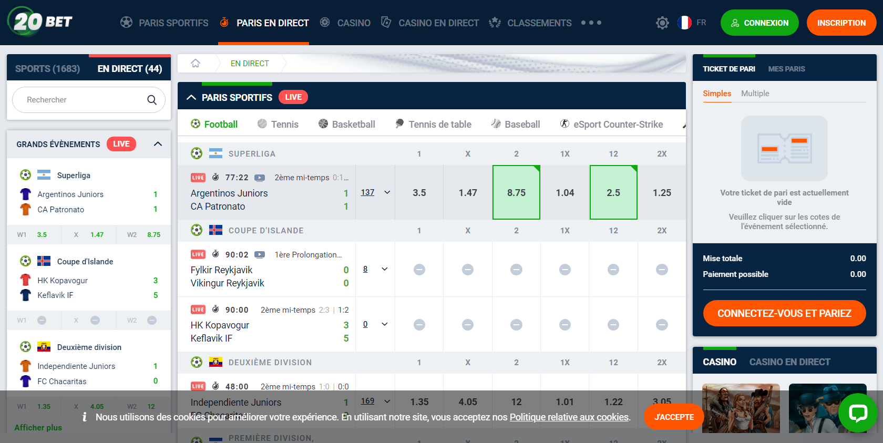This screenshot has height=443, width=883.
Task: Click the French flag language icon
Action: coord(684,23)
